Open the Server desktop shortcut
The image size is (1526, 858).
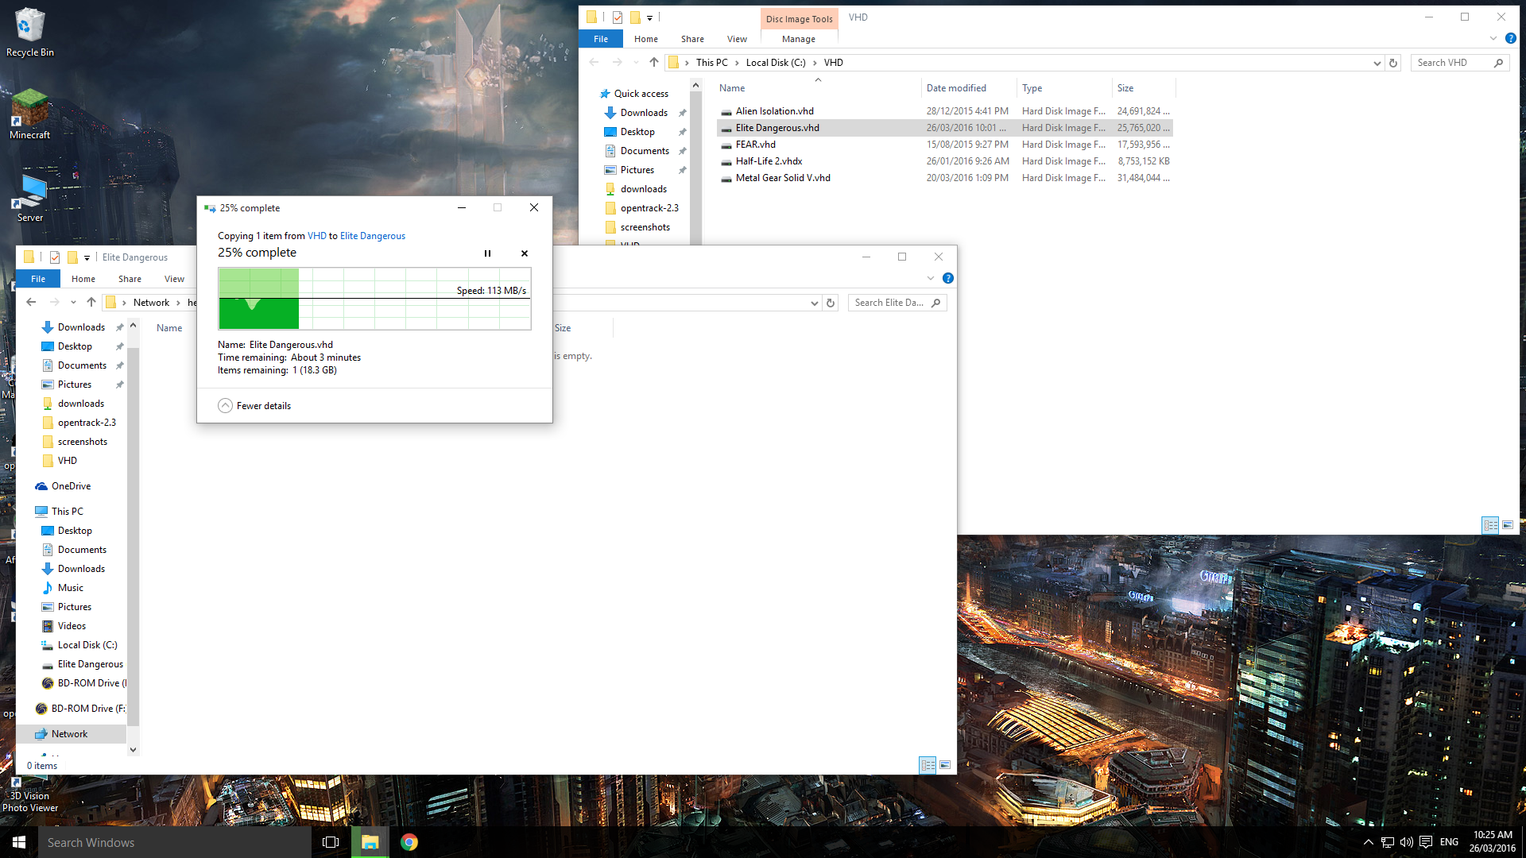30,199
